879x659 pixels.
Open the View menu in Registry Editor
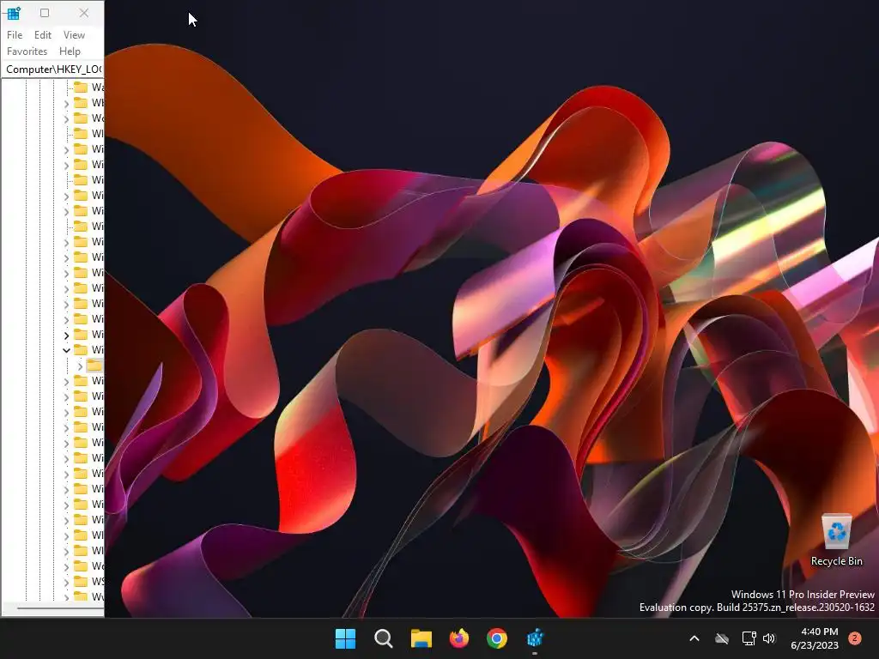point(74,34)
